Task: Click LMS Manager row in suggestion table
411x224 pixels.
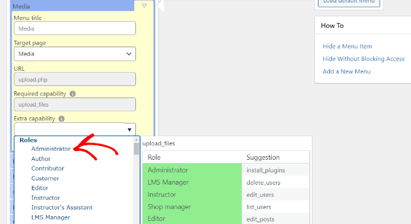Action: tap(192, 182)
